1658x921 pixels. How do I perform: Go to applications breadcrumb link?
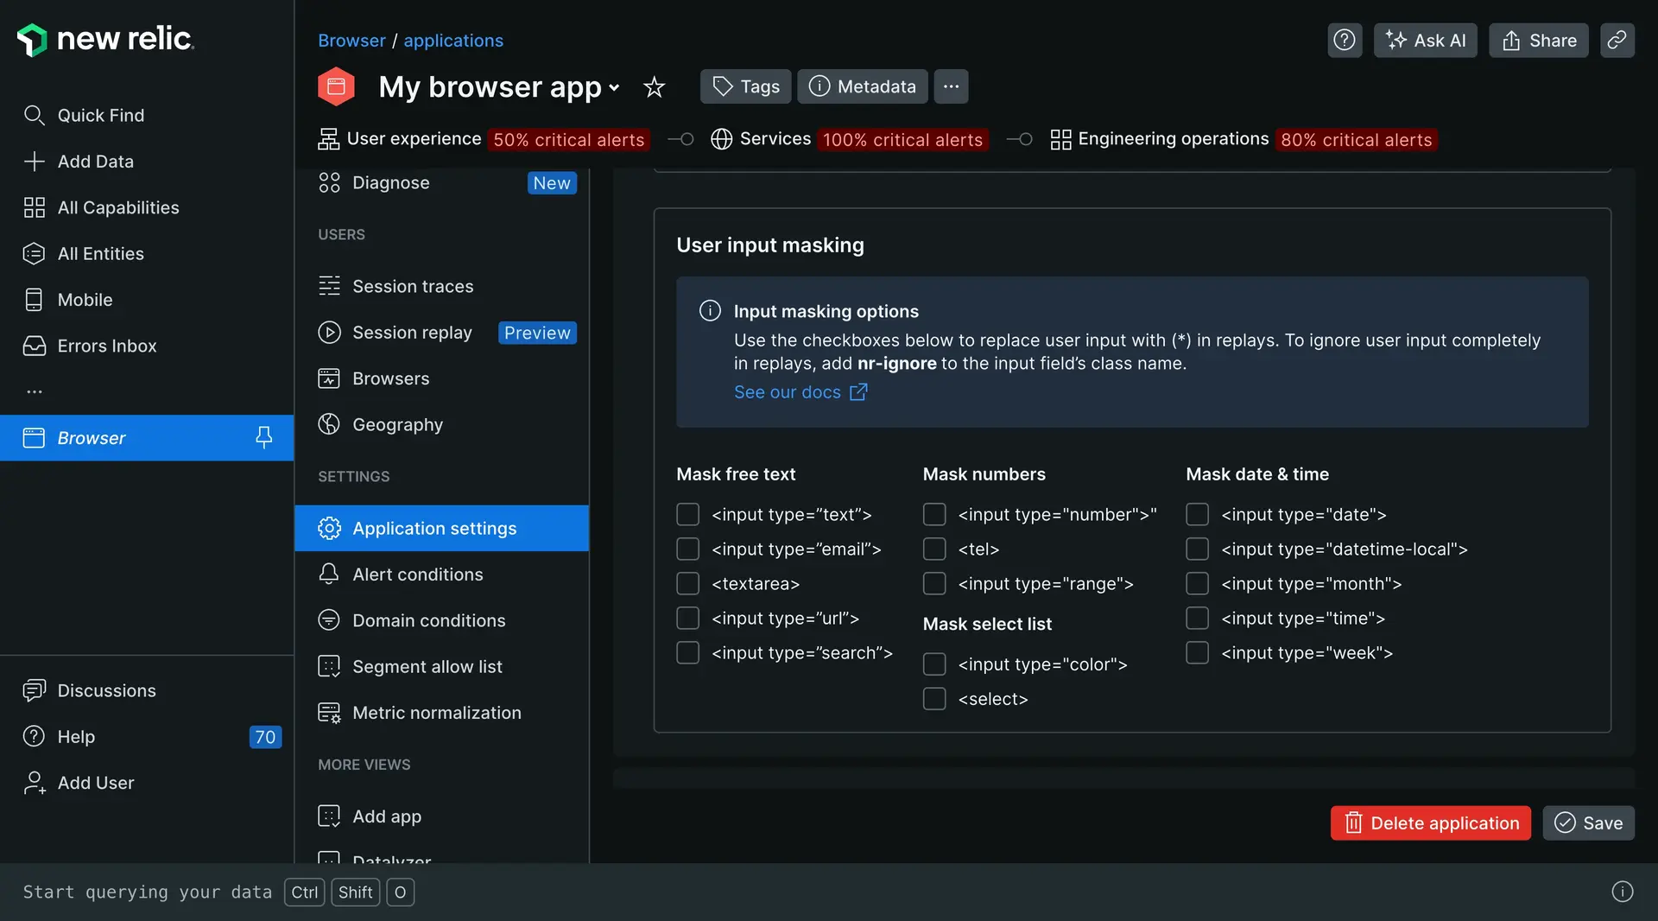click(x=453, y=41)
